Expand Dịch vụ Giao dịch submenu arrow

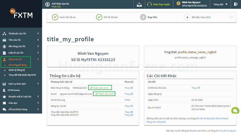click(x=38, y=84)
